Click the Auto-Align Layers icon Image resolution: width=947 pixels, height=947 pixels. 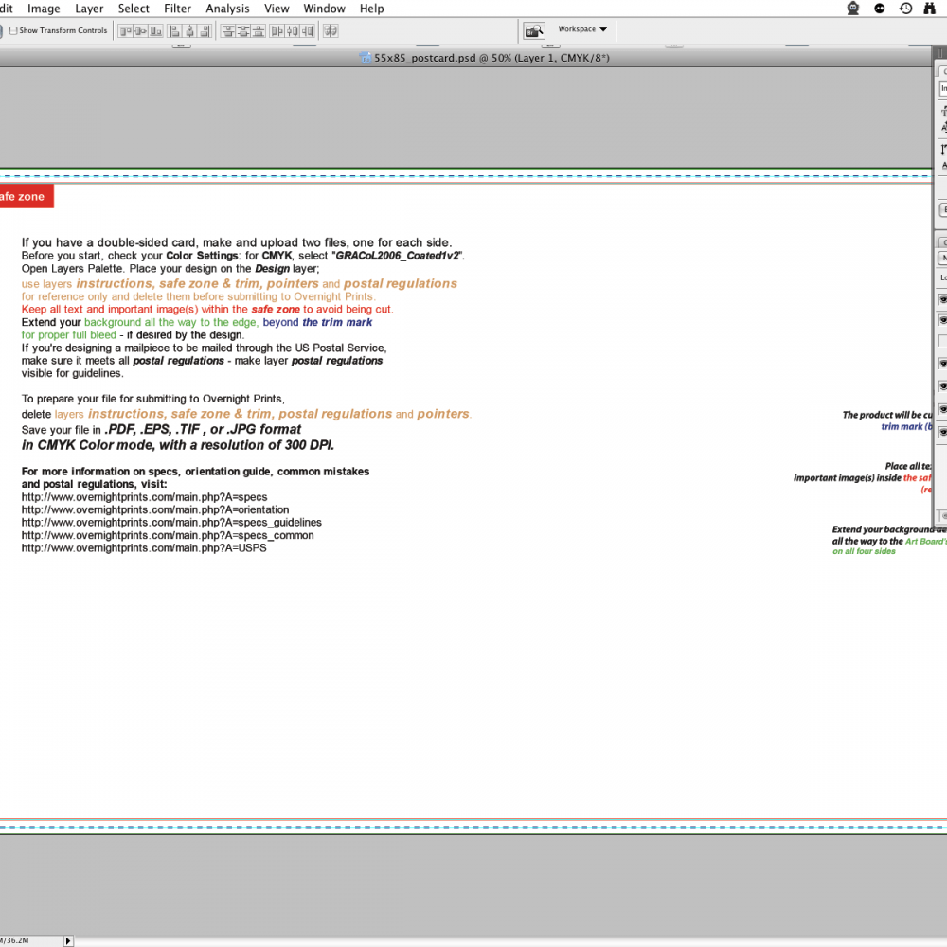tap(330, 30)
